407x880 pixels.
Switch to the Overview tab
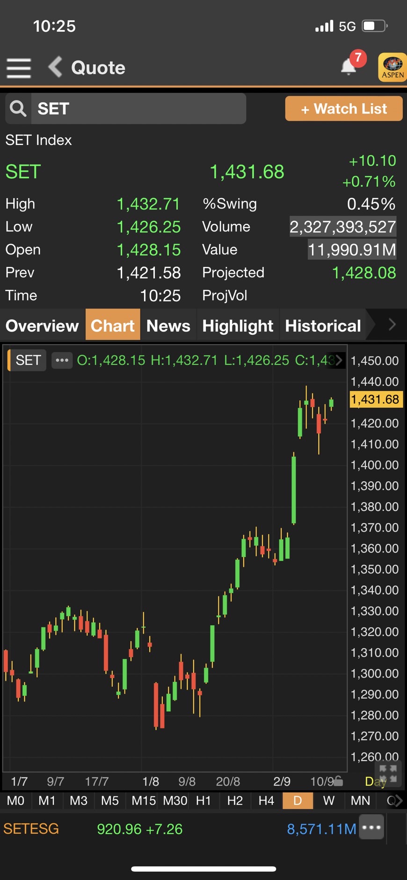pos(42,325)
